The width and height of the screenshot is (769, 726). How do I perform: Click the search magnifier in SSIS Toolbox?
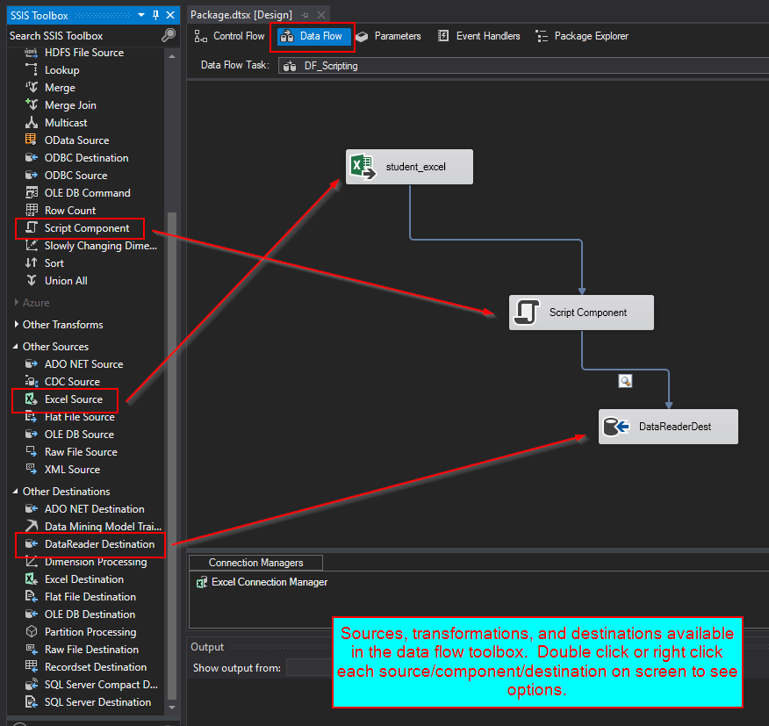pos(169,35)
